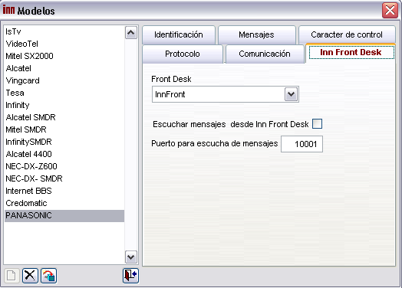Click the model list scroll up arrow

pyautogui.click(x=131, y=32)
